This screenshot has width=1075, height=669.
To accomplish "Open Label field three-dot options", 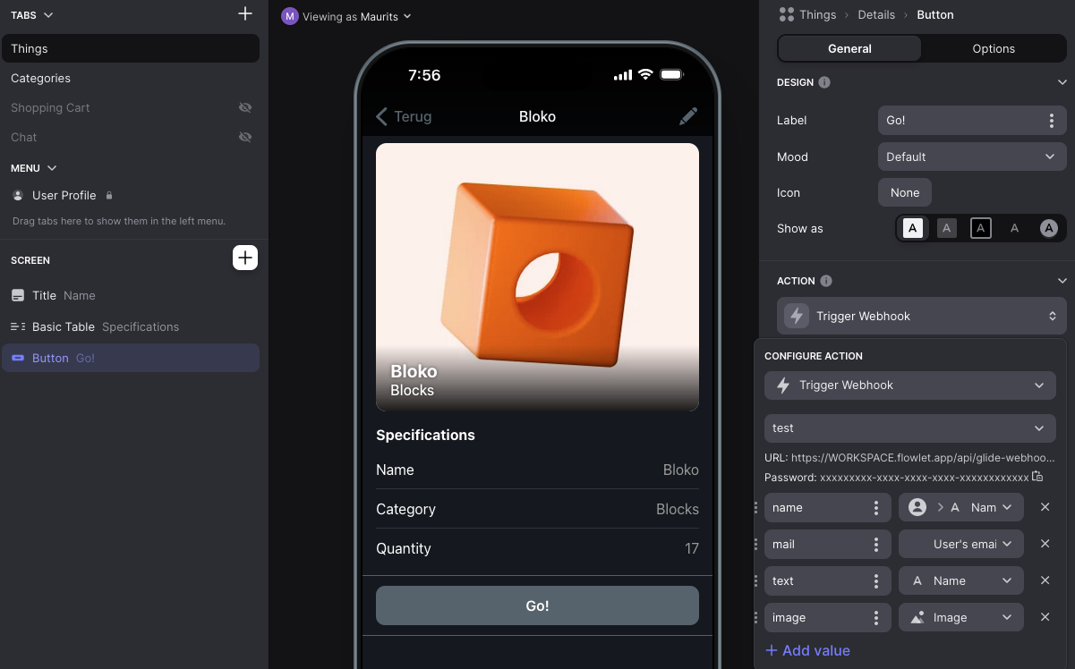I will coord(1051,120).
